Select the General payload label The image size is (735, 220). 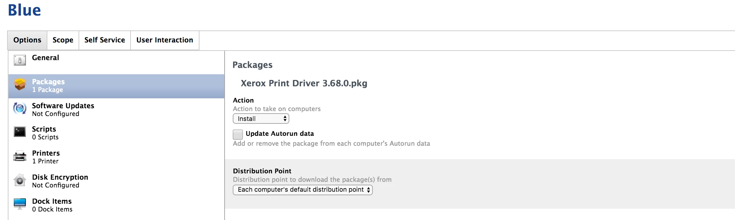(46, 58)
